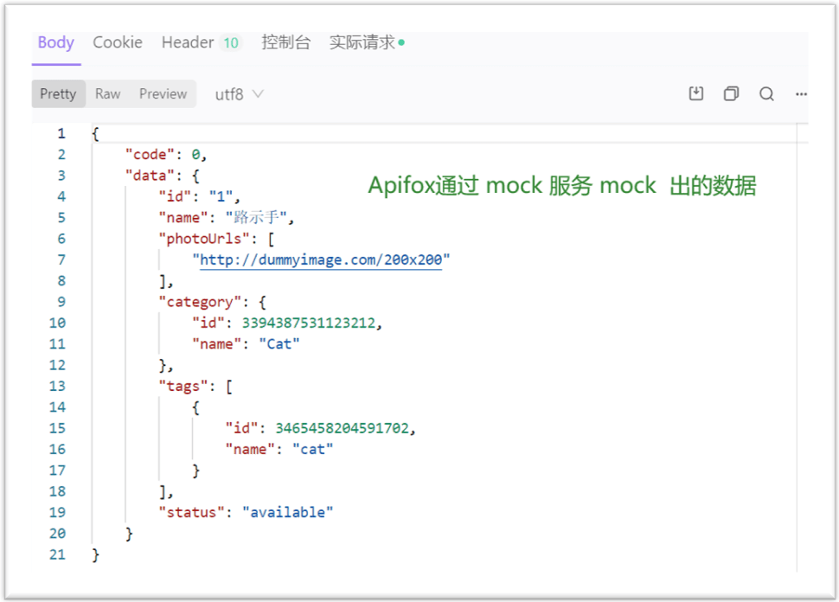
Task: Click the download response icon
Action: 696,93
